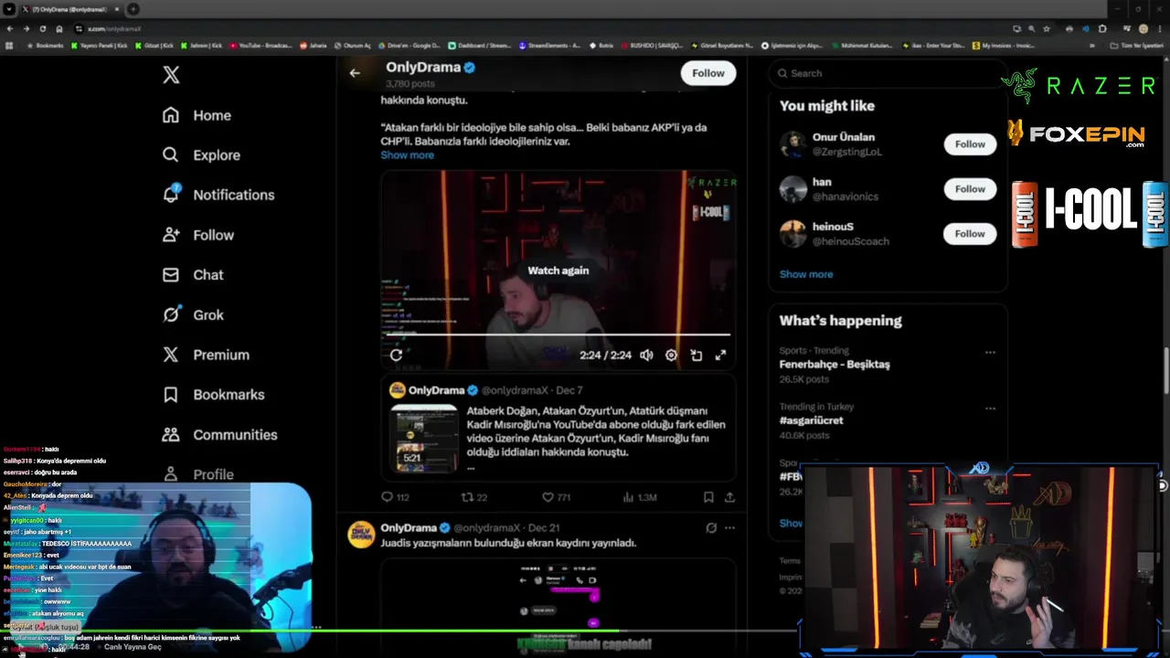View post analytics showing 1.3M views
This screenshot has width=1170, height=658.
[639, 497]
